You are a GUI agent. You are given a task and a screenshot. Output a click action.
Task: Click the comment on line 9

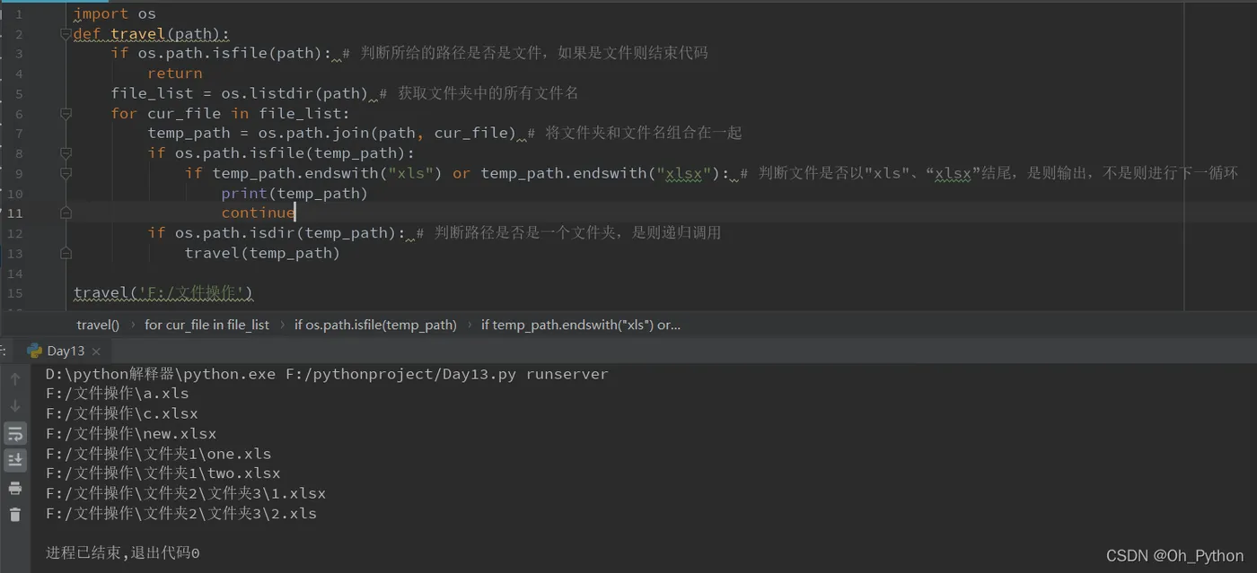[989, 173]
